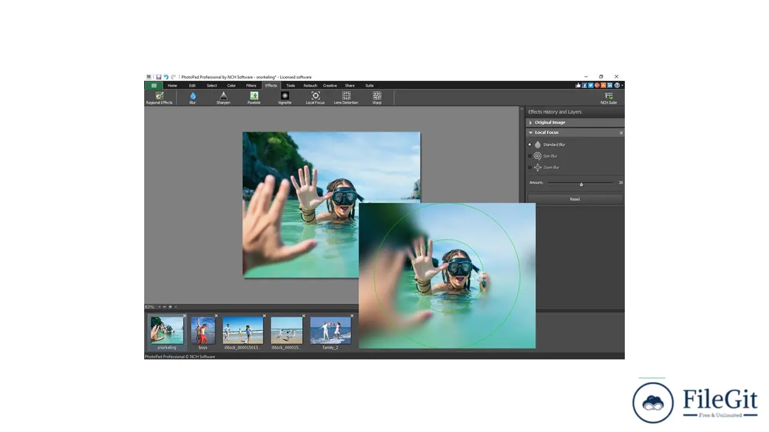
Task: Open the Creative tab
Action: click(330, 86)
